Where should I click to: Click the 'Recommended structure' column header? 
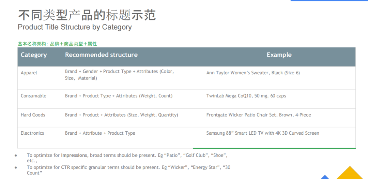click(101, 55)
